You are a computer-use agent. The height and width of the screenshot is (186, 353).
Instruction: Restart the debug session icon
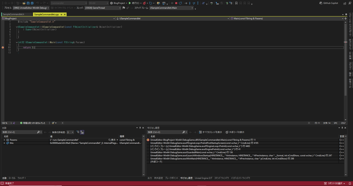(181, 3)
